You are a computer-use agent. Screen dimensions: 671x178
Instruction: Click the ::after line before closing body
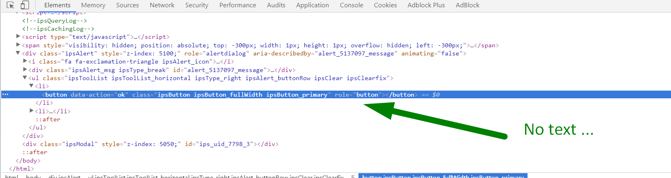pos(35,152)
